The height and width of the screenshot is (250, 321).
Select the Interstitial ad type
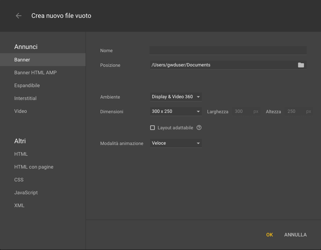pos(25,98)
